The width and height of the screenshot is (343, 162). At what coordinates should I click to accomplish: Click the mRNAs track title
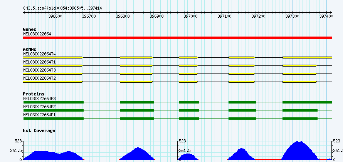[x=30, y=49]
